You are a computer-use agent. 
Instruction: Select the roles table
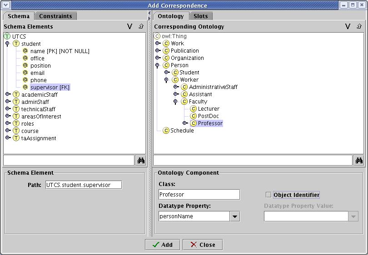28,124
